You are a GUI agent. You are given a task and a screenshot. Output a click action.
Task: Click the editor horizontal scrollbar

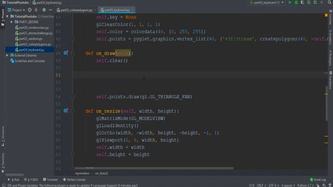154,168
